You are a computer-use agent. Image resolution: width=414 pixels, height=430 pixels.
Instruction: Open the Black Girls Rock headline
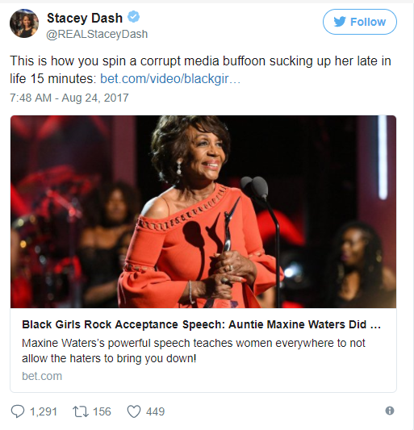click(x=202, y=324)
